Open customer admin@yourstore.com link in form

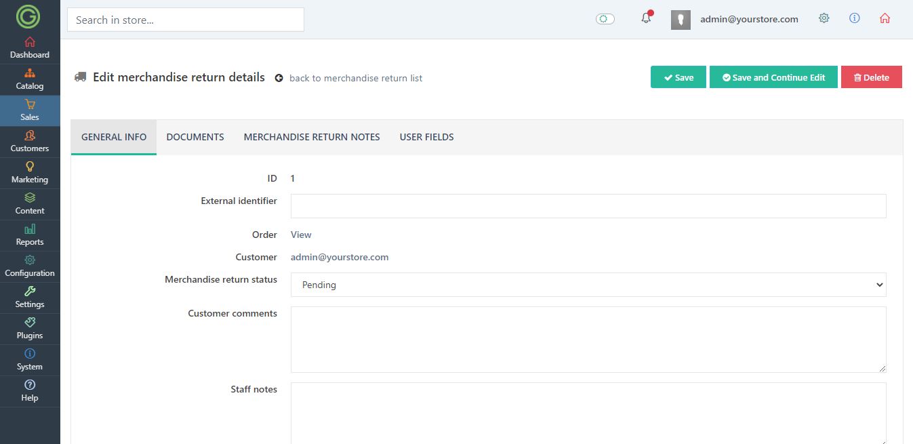[340, 257]
